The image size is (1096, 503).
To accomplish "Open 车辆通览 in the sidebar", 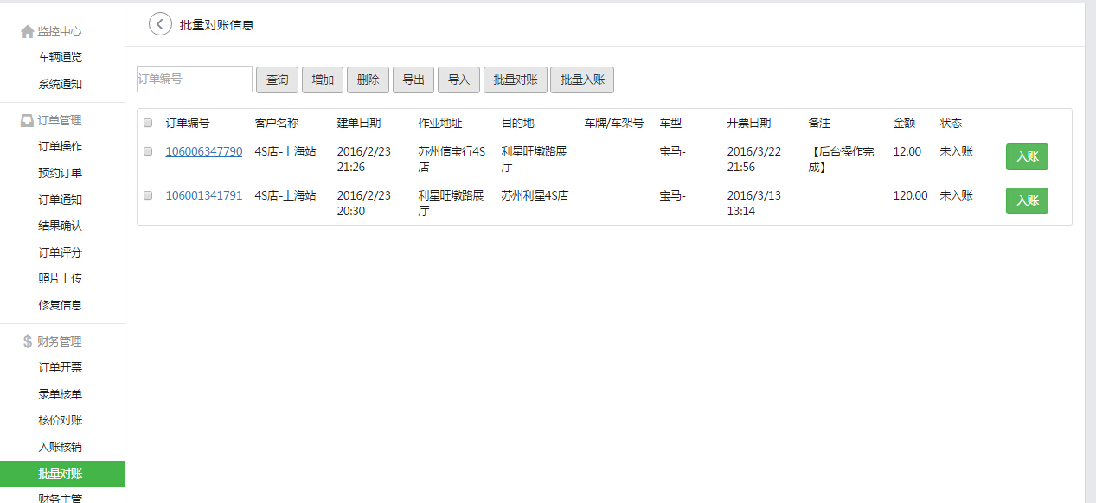I will (61, 57).
